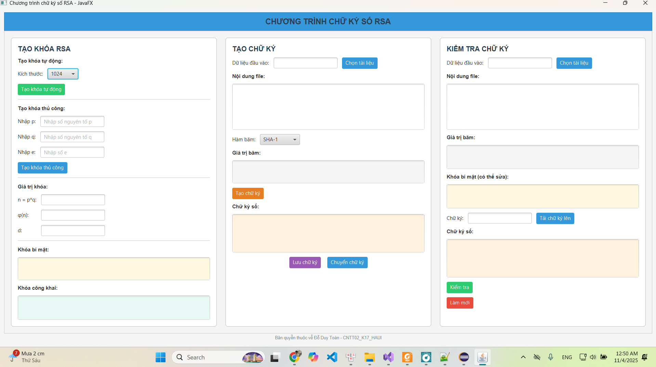Click the Tải chữ ký lên button

tap(555, 218)
